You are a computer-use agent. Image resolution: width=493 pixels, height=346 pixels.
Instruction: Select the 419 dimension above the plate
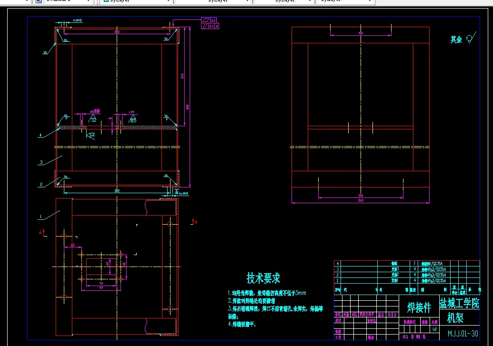(131, 112)
